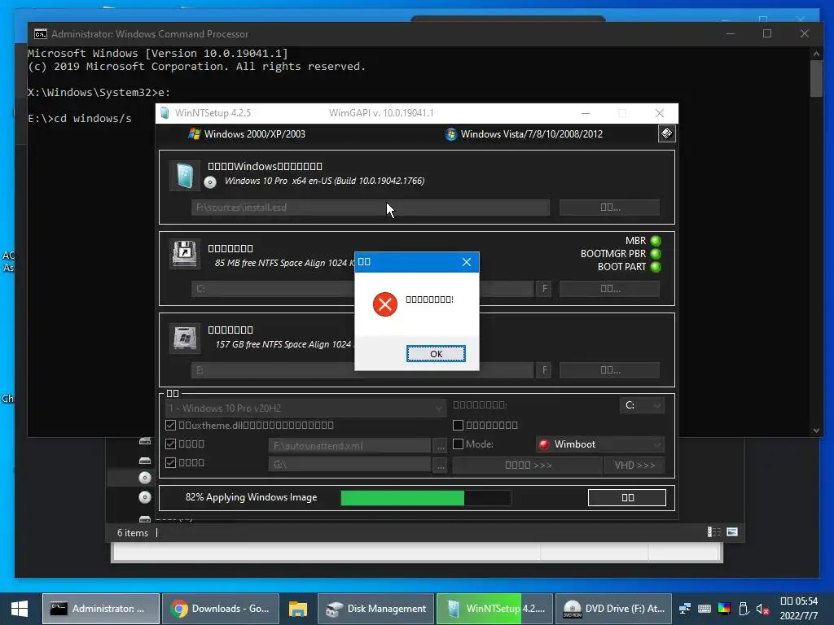Click ellipsis button next to G:\ field
The height and width of the screenshot is (625, 834).
click(441, 465)
